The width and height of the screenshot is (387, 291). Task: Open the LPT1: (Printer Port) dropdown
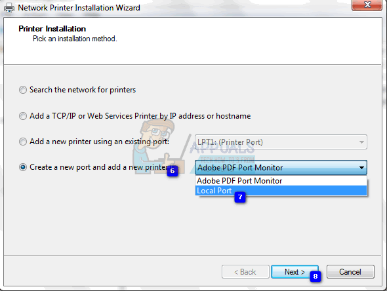281,142
